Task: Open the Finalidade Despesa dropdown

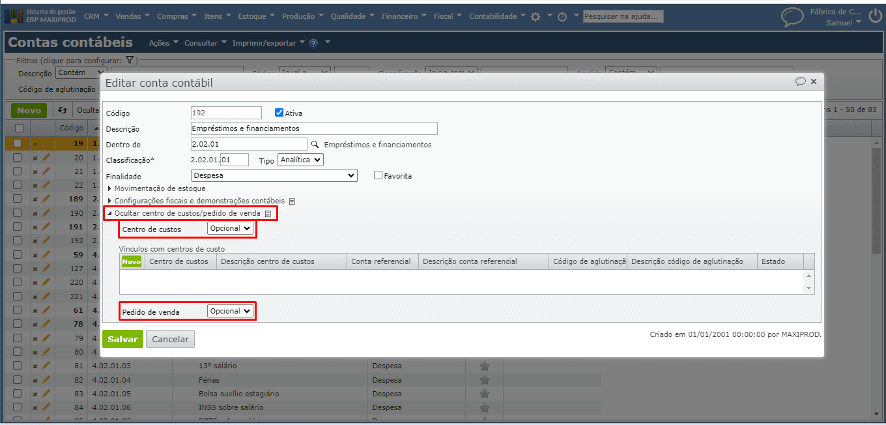Action: pyautogui.click(x=274, y=175)
